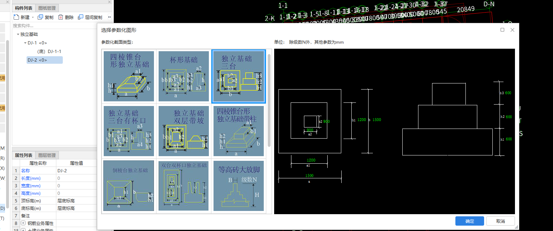Click the D-N axis label in drawing

coord(489,4)
